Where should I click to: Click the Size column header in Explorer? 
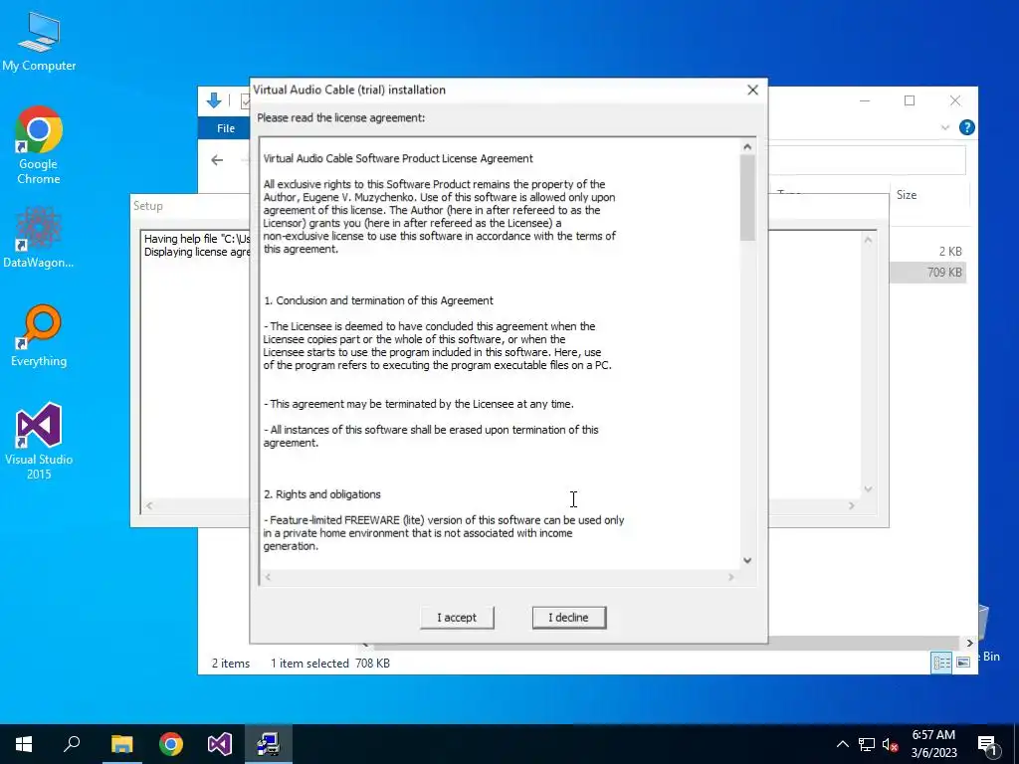(907, 194)
